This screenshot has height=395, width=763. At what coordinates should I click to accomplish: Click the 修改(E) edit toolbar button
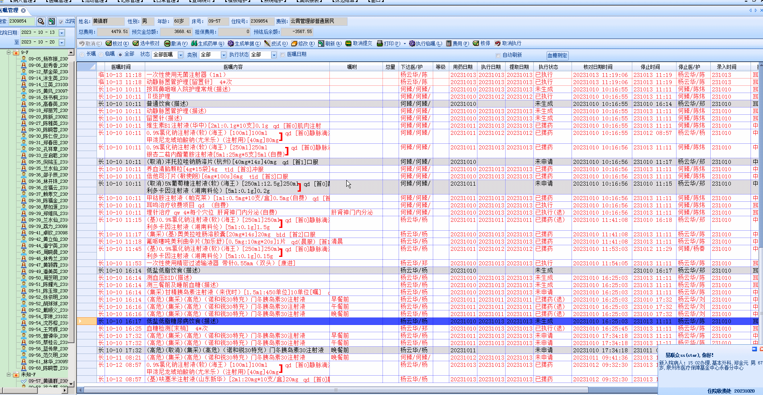303,43
